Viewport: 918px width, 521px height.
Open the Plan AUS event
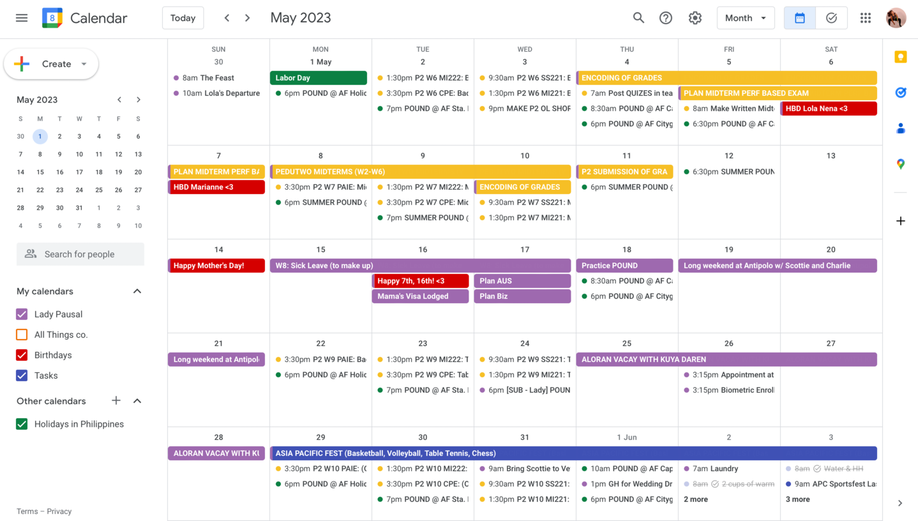click(522, 281)
